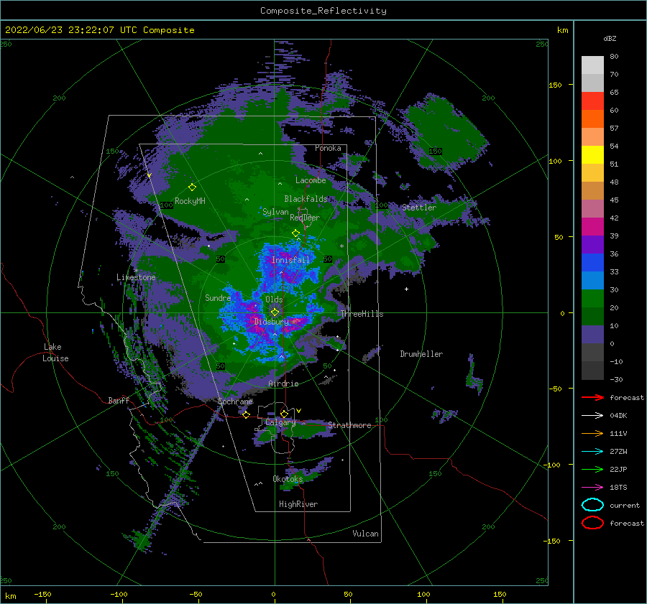Click the Banff label
647x604 pixels.
[119, 400]
